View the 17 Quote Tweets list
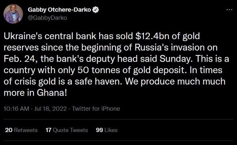This screenshot has height=145, width=237. pyautogui.click(x=67, y=130)
